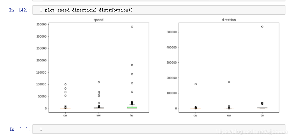Click the In [42]: prompt label

click(x=20, y=10)
